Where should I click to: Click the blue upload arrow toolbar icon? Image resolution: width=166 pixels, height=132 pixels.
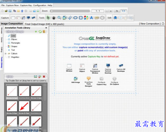(22, 11)
